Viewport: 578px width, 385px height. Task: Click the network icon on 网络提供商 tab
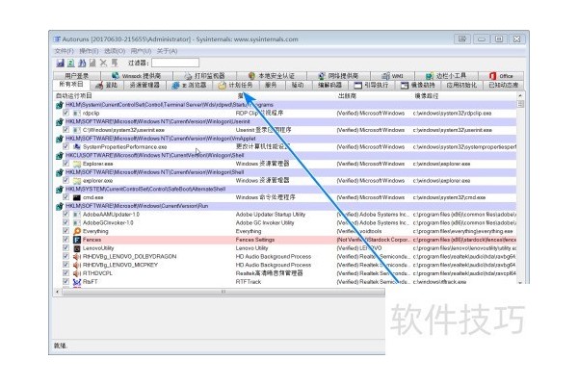point(322,76)
